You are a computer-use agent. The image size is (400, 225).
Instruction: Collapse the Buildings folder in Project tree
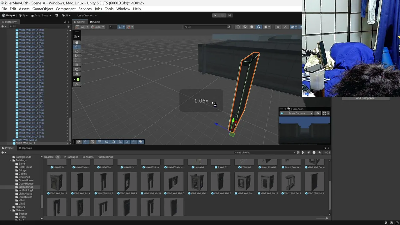point(10,160)
